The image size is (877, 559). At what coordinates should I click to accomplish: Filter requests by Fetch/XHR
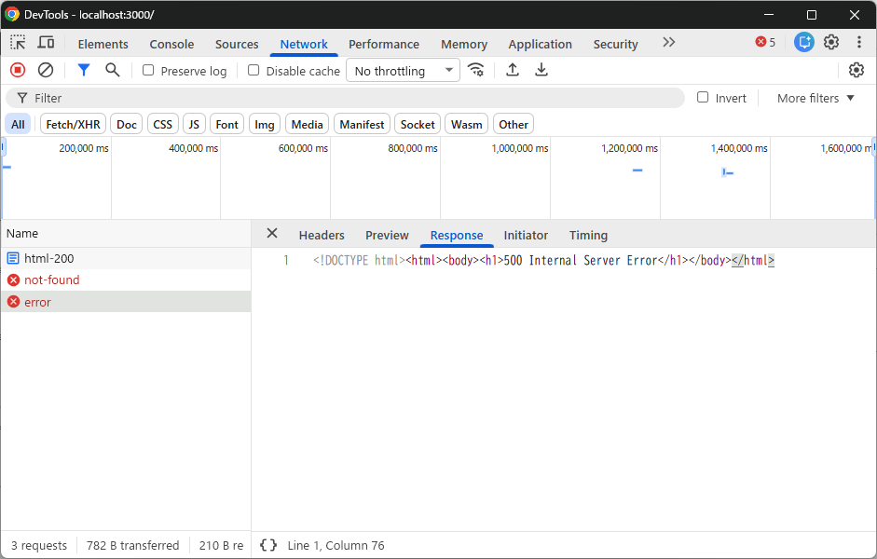point(74,124)
